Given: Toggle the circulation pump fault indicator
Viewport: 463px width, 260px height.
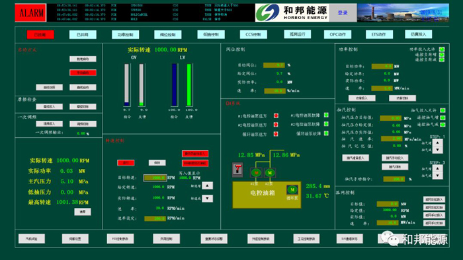Looking at the screenshot, I should tap(326, 133).
